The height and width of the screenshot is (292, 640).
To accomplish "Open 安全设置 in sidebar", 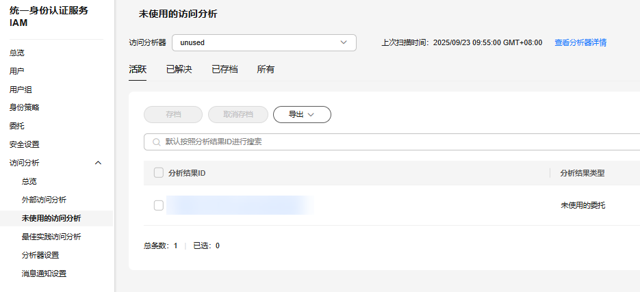I will click(x=24, y=144).
